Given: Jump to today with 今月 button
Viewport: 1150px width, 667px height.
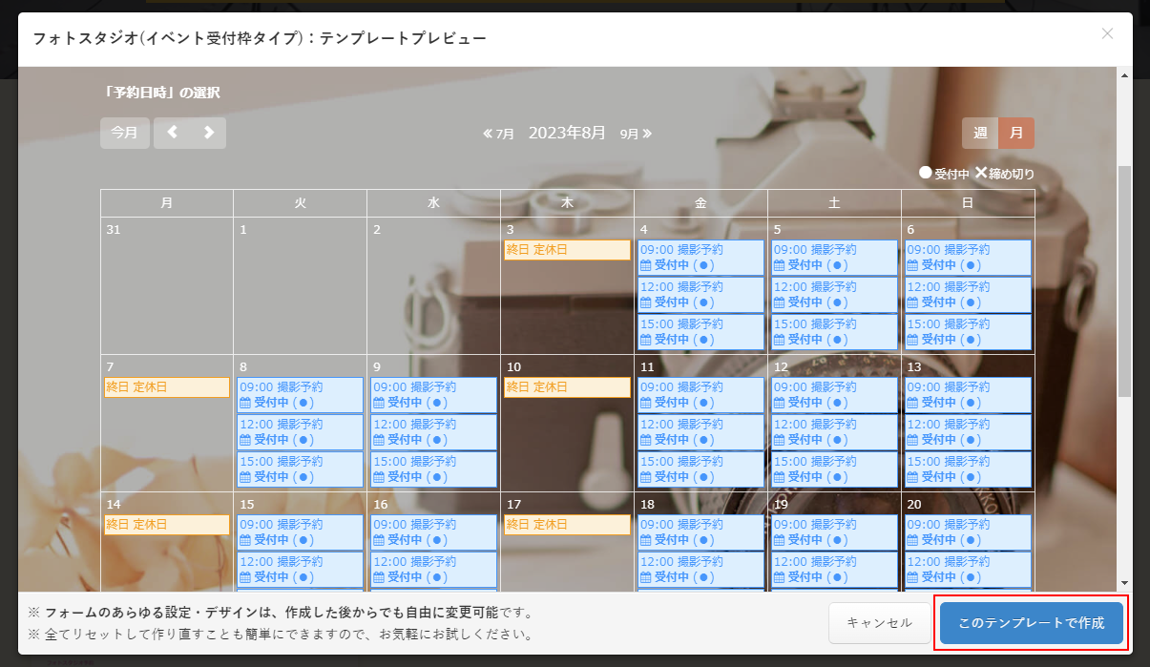Looking at the screenshot, I should tap(124, 133).
